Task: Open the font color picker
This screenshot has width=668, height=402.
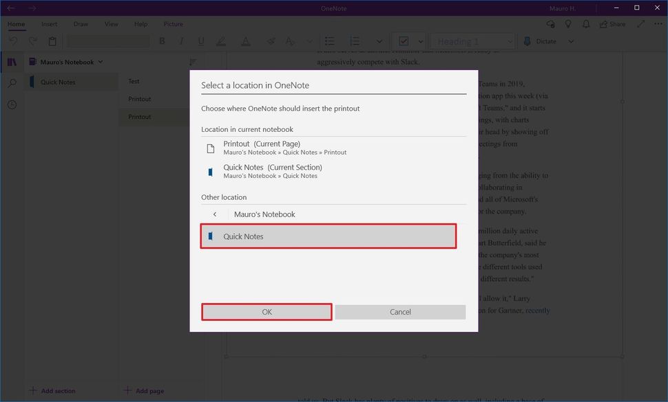Action: tap(246, 41)
